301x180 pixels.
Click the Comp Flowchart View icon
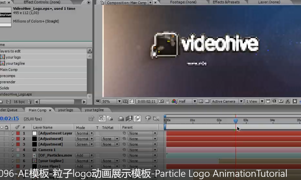(x=287, y=101)
